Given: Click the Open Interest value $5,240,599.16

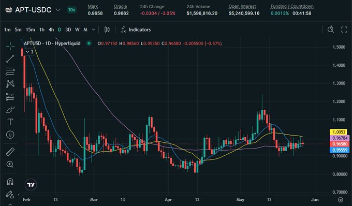Looking at the screenshot, I should pos(244,13).
